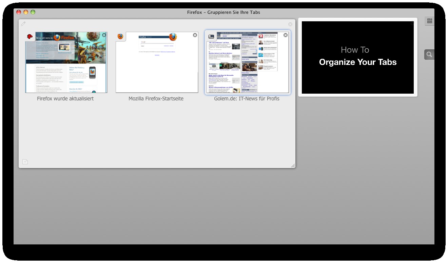Open tab search with magnifier icon

[x=429, y=54]
